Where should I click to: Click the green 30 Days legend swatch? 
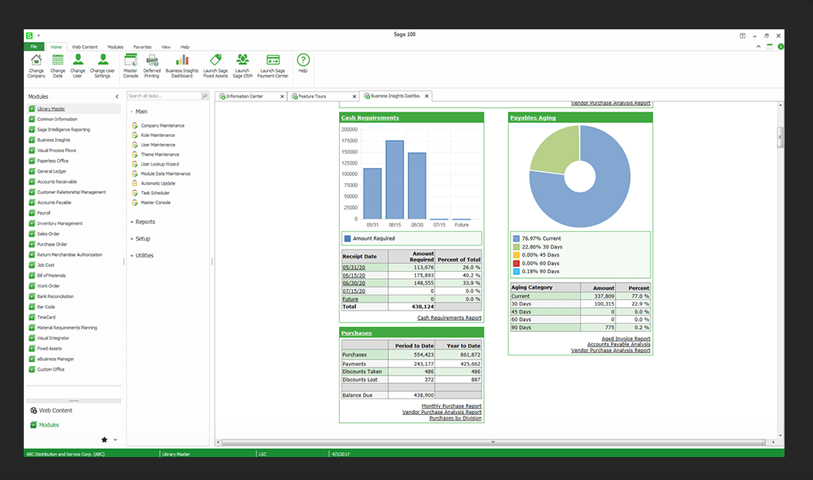pos(516,247)
